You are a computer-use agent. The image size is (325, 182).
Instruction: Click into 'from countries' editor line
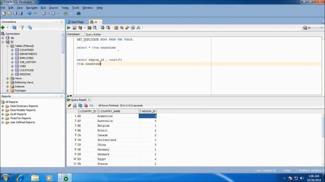[x=89, y=64]
